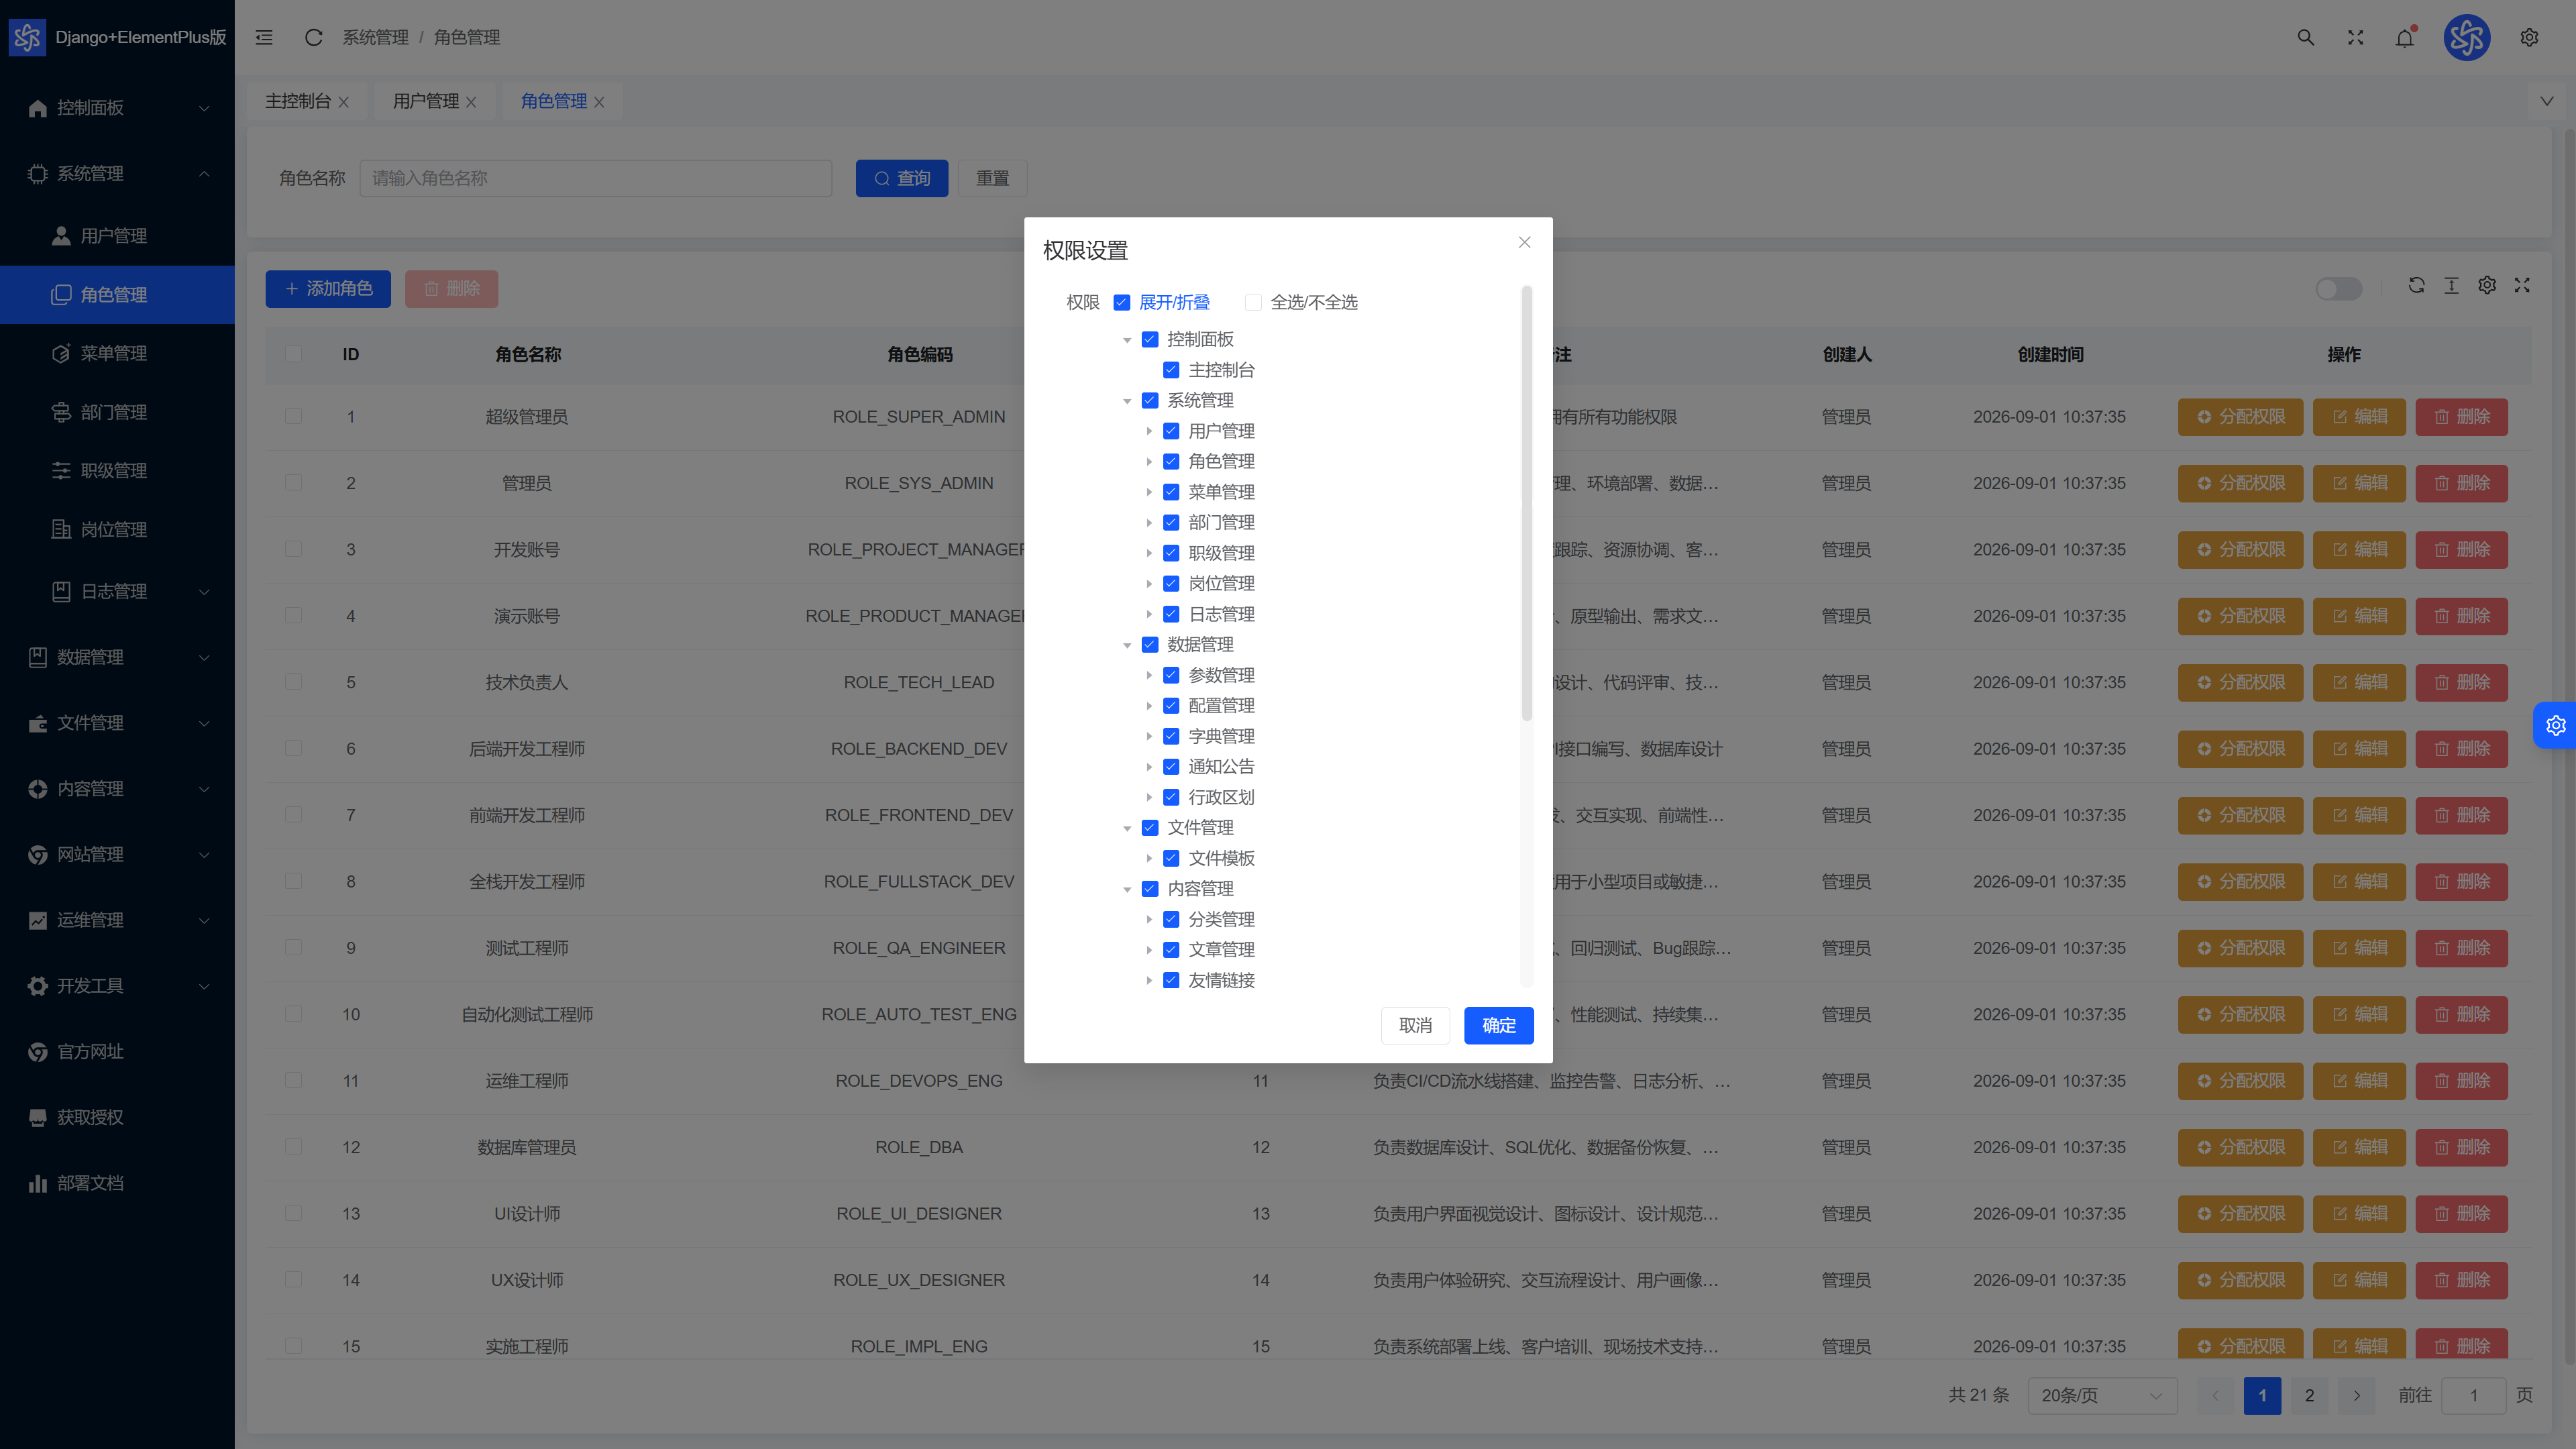Image resolution: width=2576 pixels, height=1449 pixels.
Task: Collapse the sidebar with the menu fold icon
Action: coord(264,37)
